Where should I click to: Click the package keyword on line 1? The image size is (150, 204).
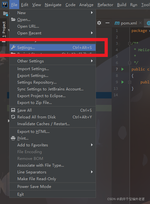(139, 31)
